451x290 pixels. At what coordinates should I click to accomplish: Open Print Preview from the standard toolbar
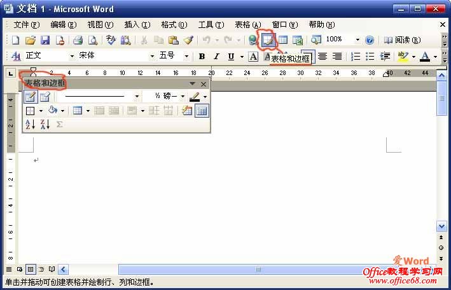[x=93, y=40]
